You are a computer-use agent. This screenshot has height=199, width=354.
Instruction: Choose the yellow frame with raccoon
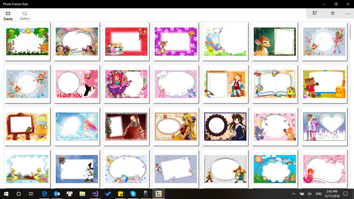pyautogui.click(x=324, y=84)
